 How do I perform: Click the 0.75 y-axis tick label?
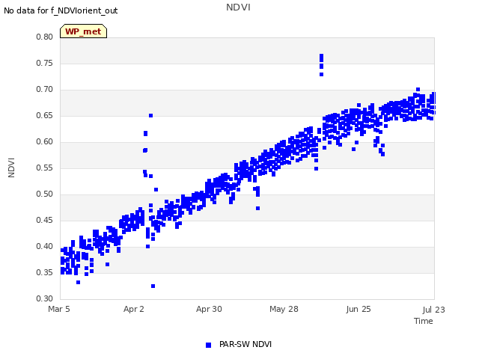coord(45,63)
